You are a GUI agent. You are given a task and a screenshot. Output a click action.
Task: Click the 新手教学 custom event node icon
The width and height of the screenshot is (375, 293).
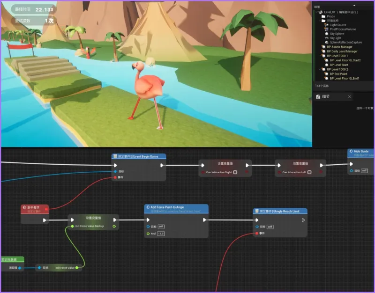24,207
